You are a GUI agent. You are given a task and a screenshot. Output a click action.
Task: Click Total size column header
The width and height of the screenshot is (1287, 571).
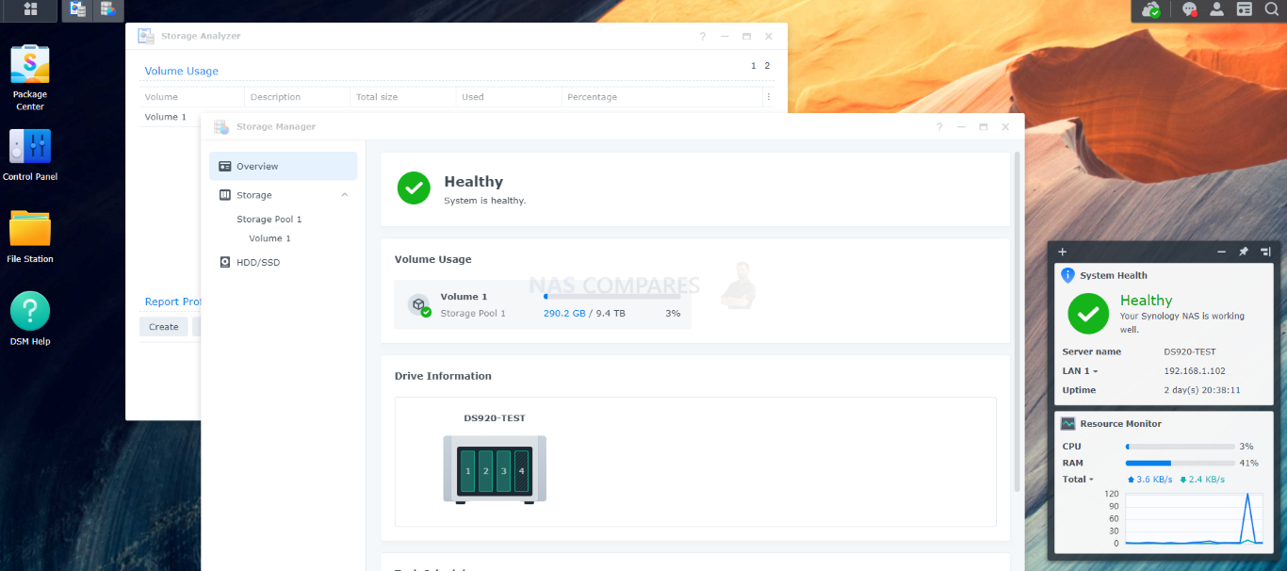(403, 97)
